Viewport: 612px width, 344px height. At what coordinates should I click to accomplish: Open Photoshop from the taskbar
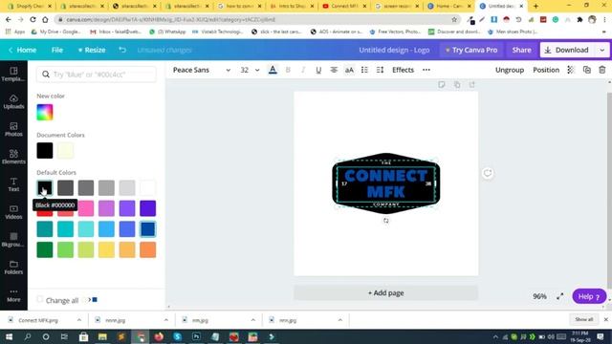(196, 336)
